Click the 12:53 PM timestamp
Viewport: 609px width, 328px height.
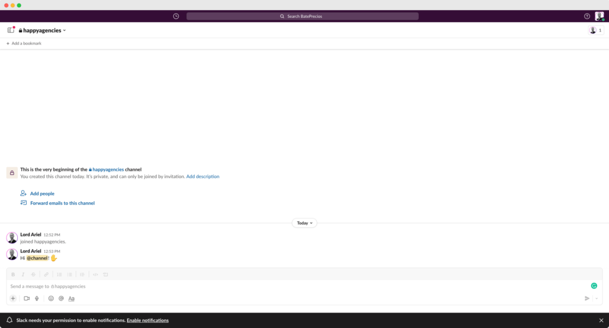52,251
